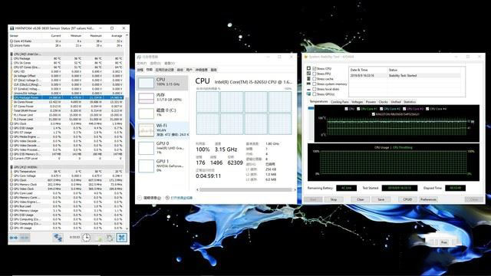Switch to Unified tab
The width and height of the screenshot is (491, 276).
coord(396,102)
